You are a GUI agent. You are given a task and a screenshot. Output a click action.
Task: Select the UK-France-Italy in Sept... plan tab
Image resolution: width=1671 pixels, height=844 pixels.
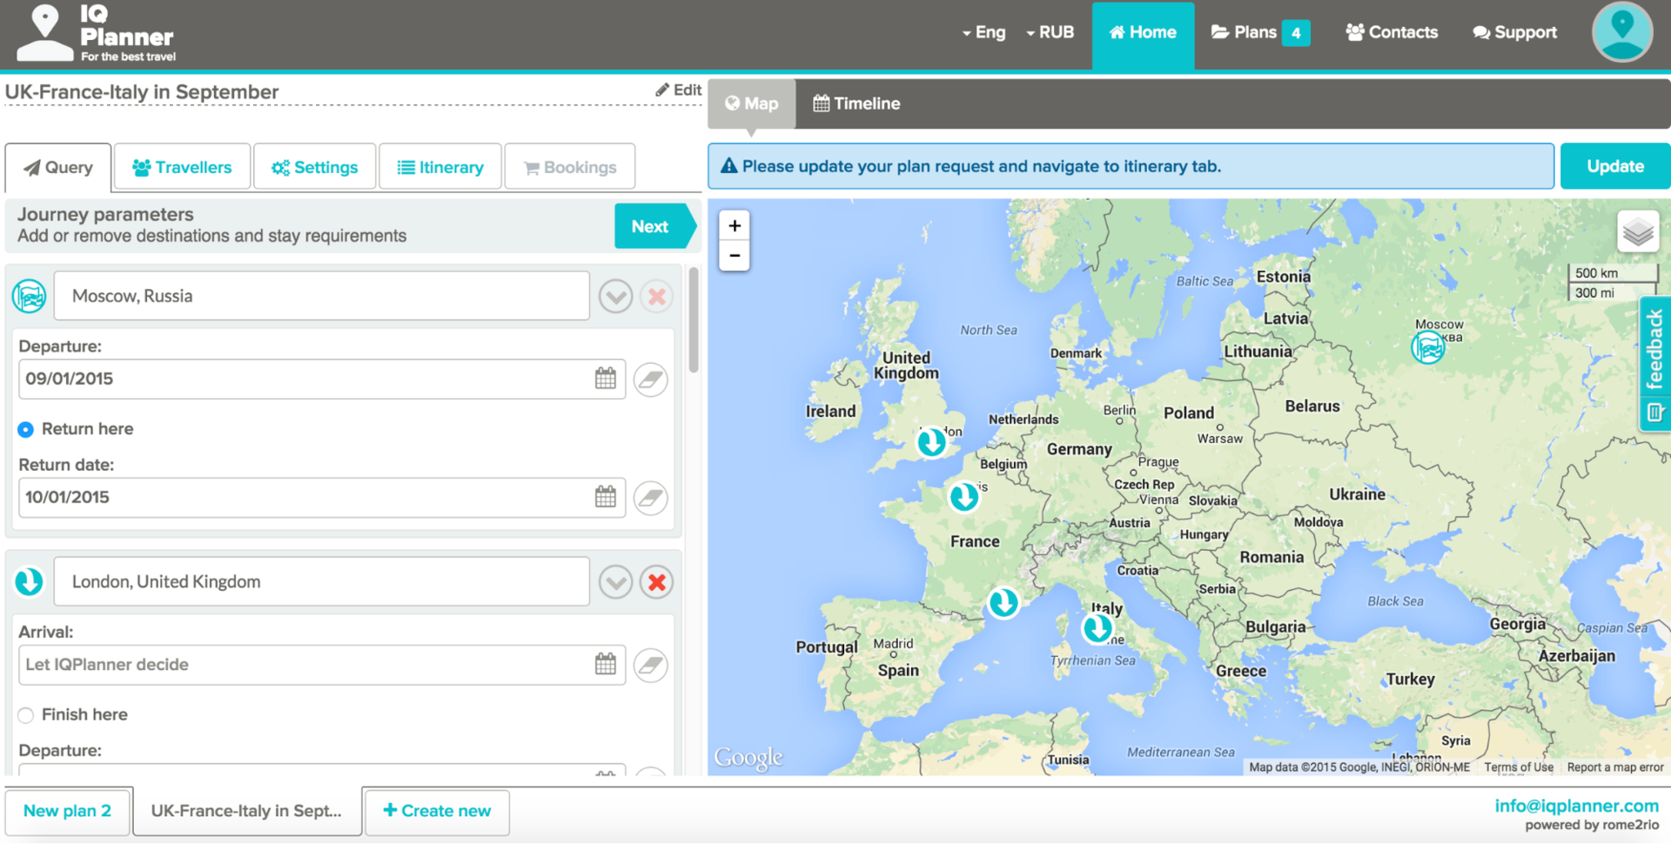247,811
